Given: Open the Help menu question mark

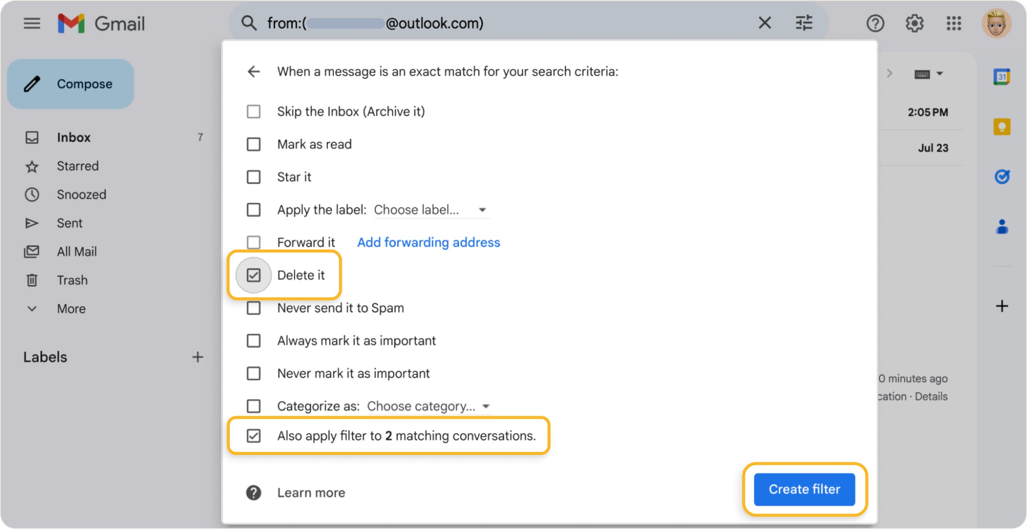Looking at the screenshot, I should click(876, 23).
